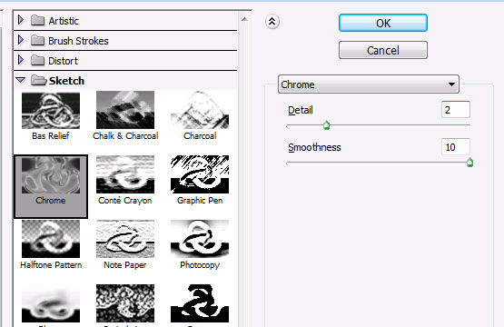Click the Cancel button
The image size is (504, 327).
pyautogui.click(x=383, y=50)
